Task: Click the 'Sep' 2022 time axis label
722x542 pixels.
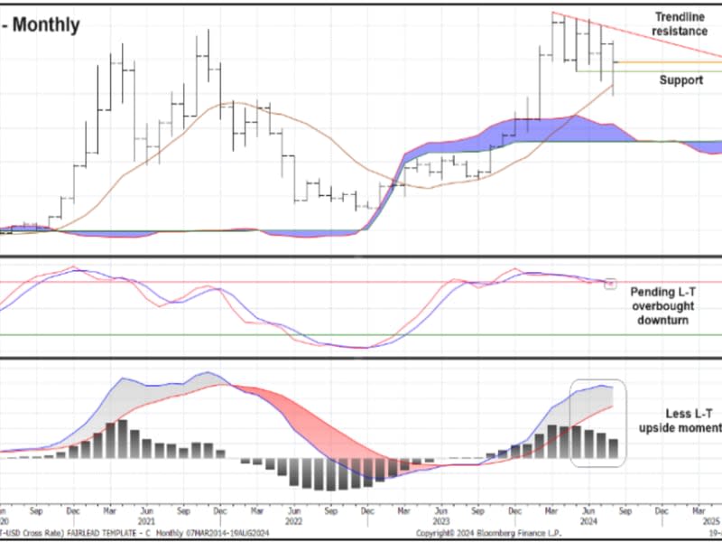Action: [x=330, y=511]
